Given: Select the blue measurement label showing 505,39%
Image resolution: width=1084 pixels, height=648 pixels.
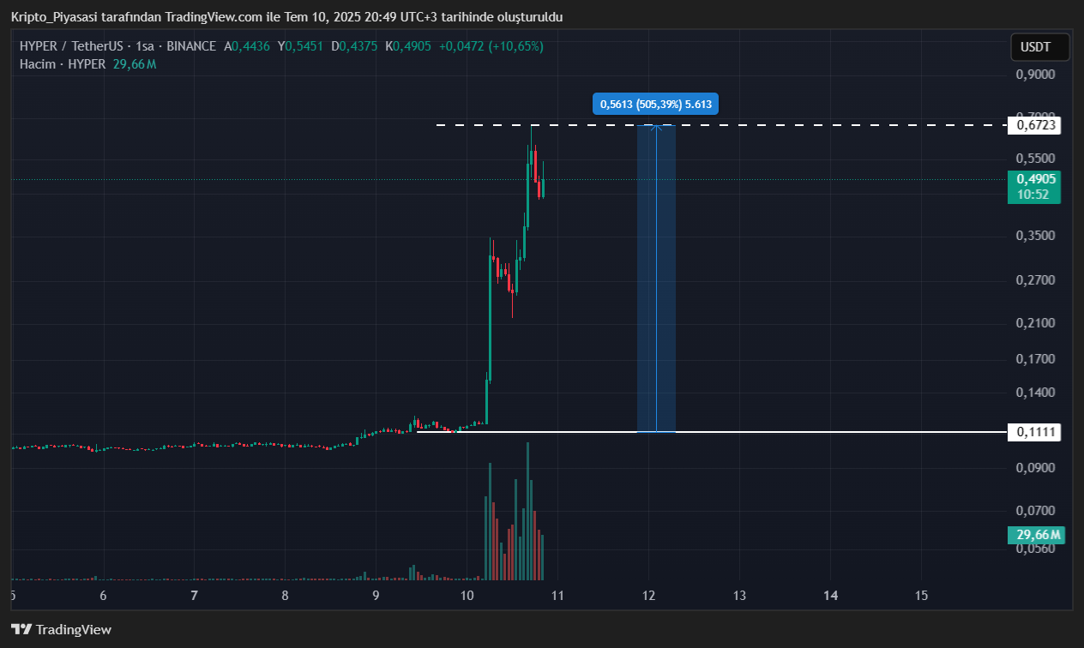Looking at the screenshot, I should click(655, 104).
